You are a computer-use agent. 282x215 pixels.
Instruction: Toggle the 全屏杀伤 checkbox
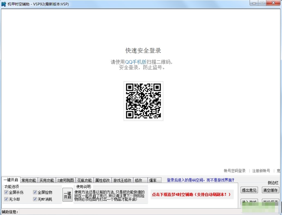pyautogui.click(x=6, y=192)
